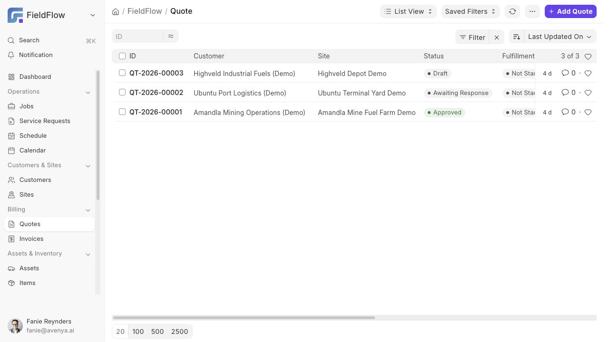
Task: Select Quotes in sidebar
Action: 49,224
